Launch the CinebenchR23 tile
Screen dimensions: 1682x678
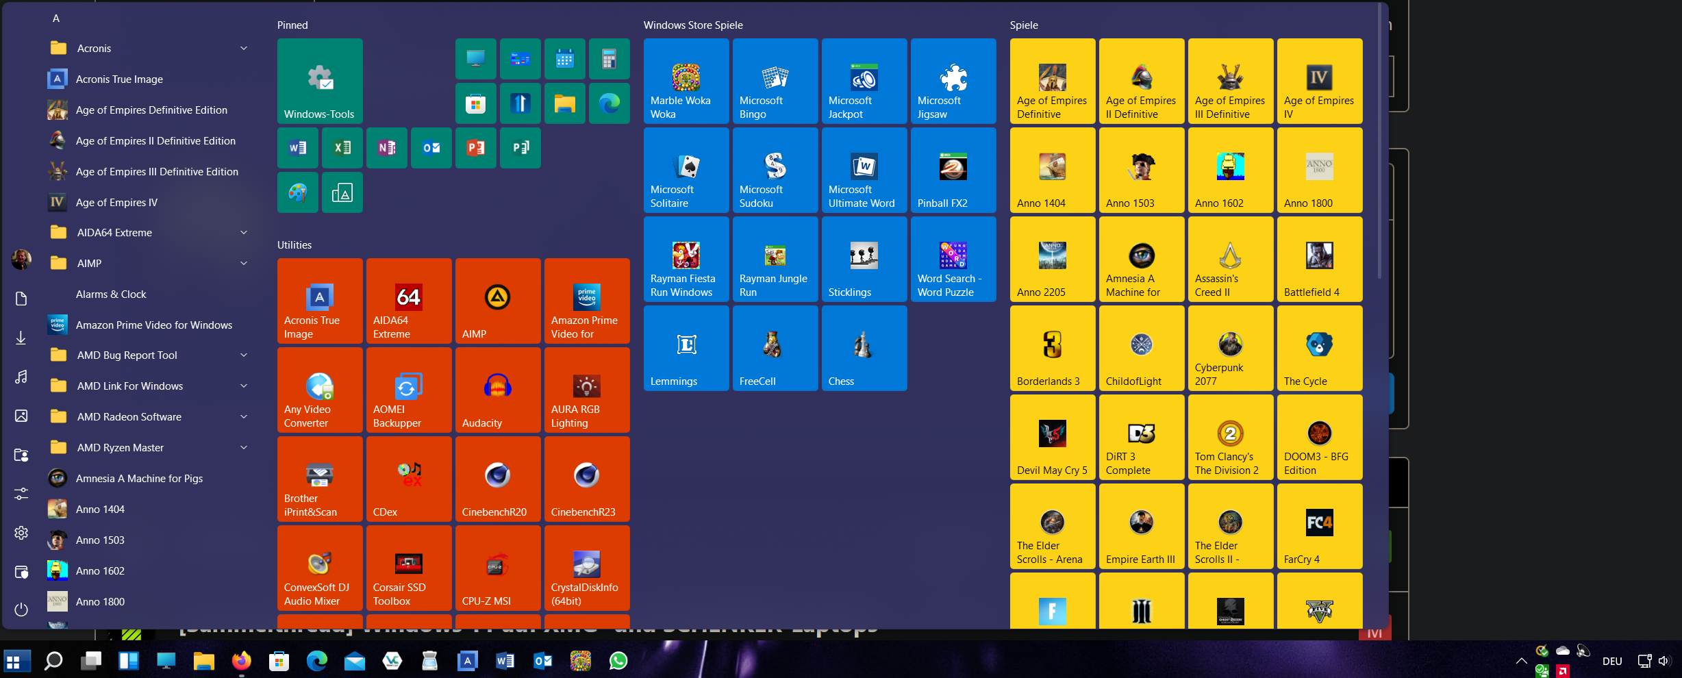(x=587, y=479)
